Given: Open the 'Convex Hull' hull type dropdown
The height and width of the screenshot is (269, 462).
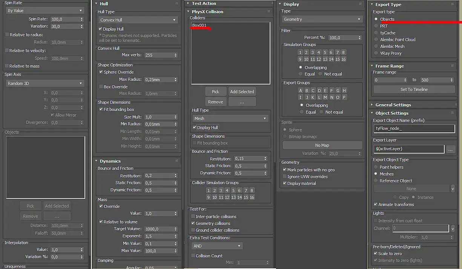Looking at the screenshot, I should point(138,20).
